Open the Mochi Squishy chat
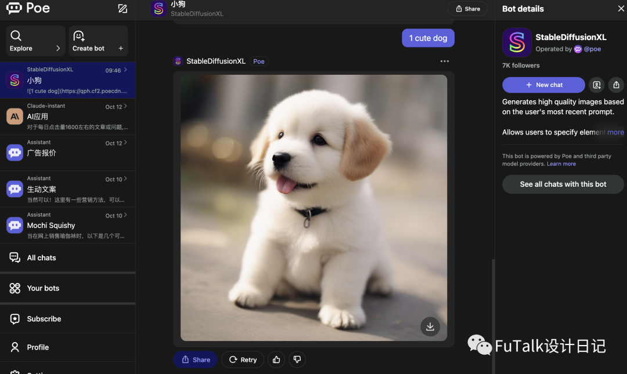Screen dimensions: 627x374 click(67, 226)
